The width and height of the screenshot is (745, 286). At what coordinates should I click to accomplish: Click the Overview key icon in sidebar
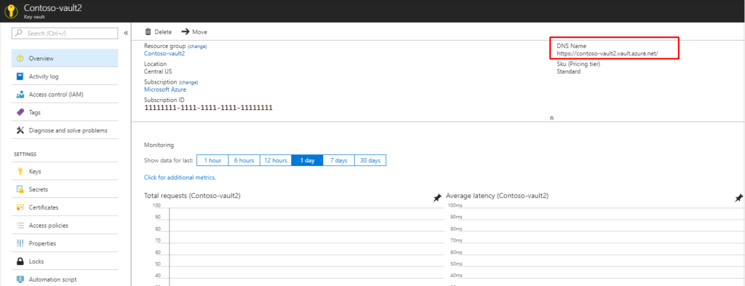tap(20, 58)
